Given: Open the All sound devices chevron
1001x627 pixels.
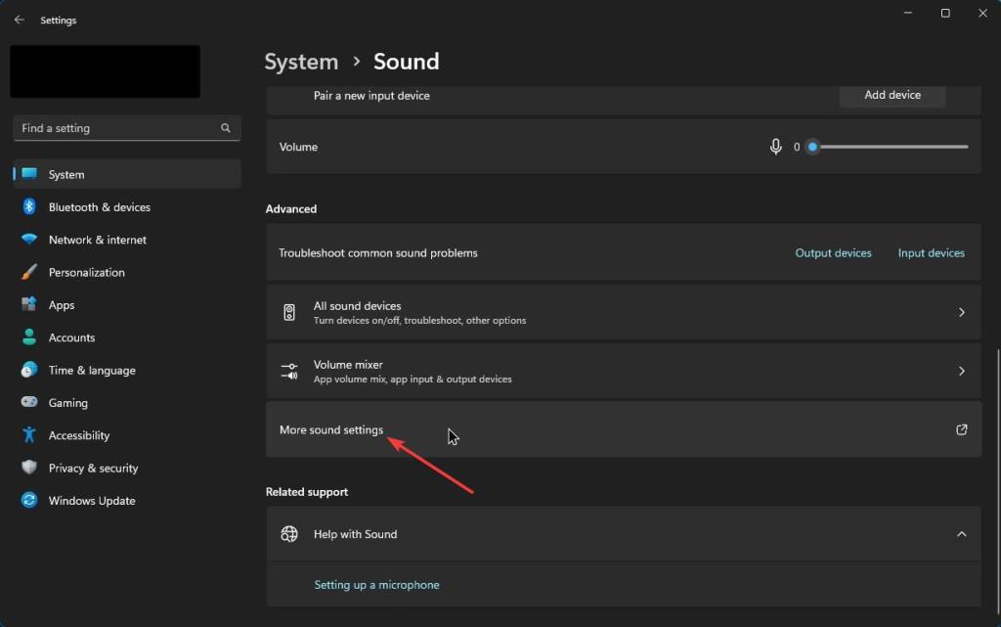Looking at the screenshot, I should [x=959, y=312].
